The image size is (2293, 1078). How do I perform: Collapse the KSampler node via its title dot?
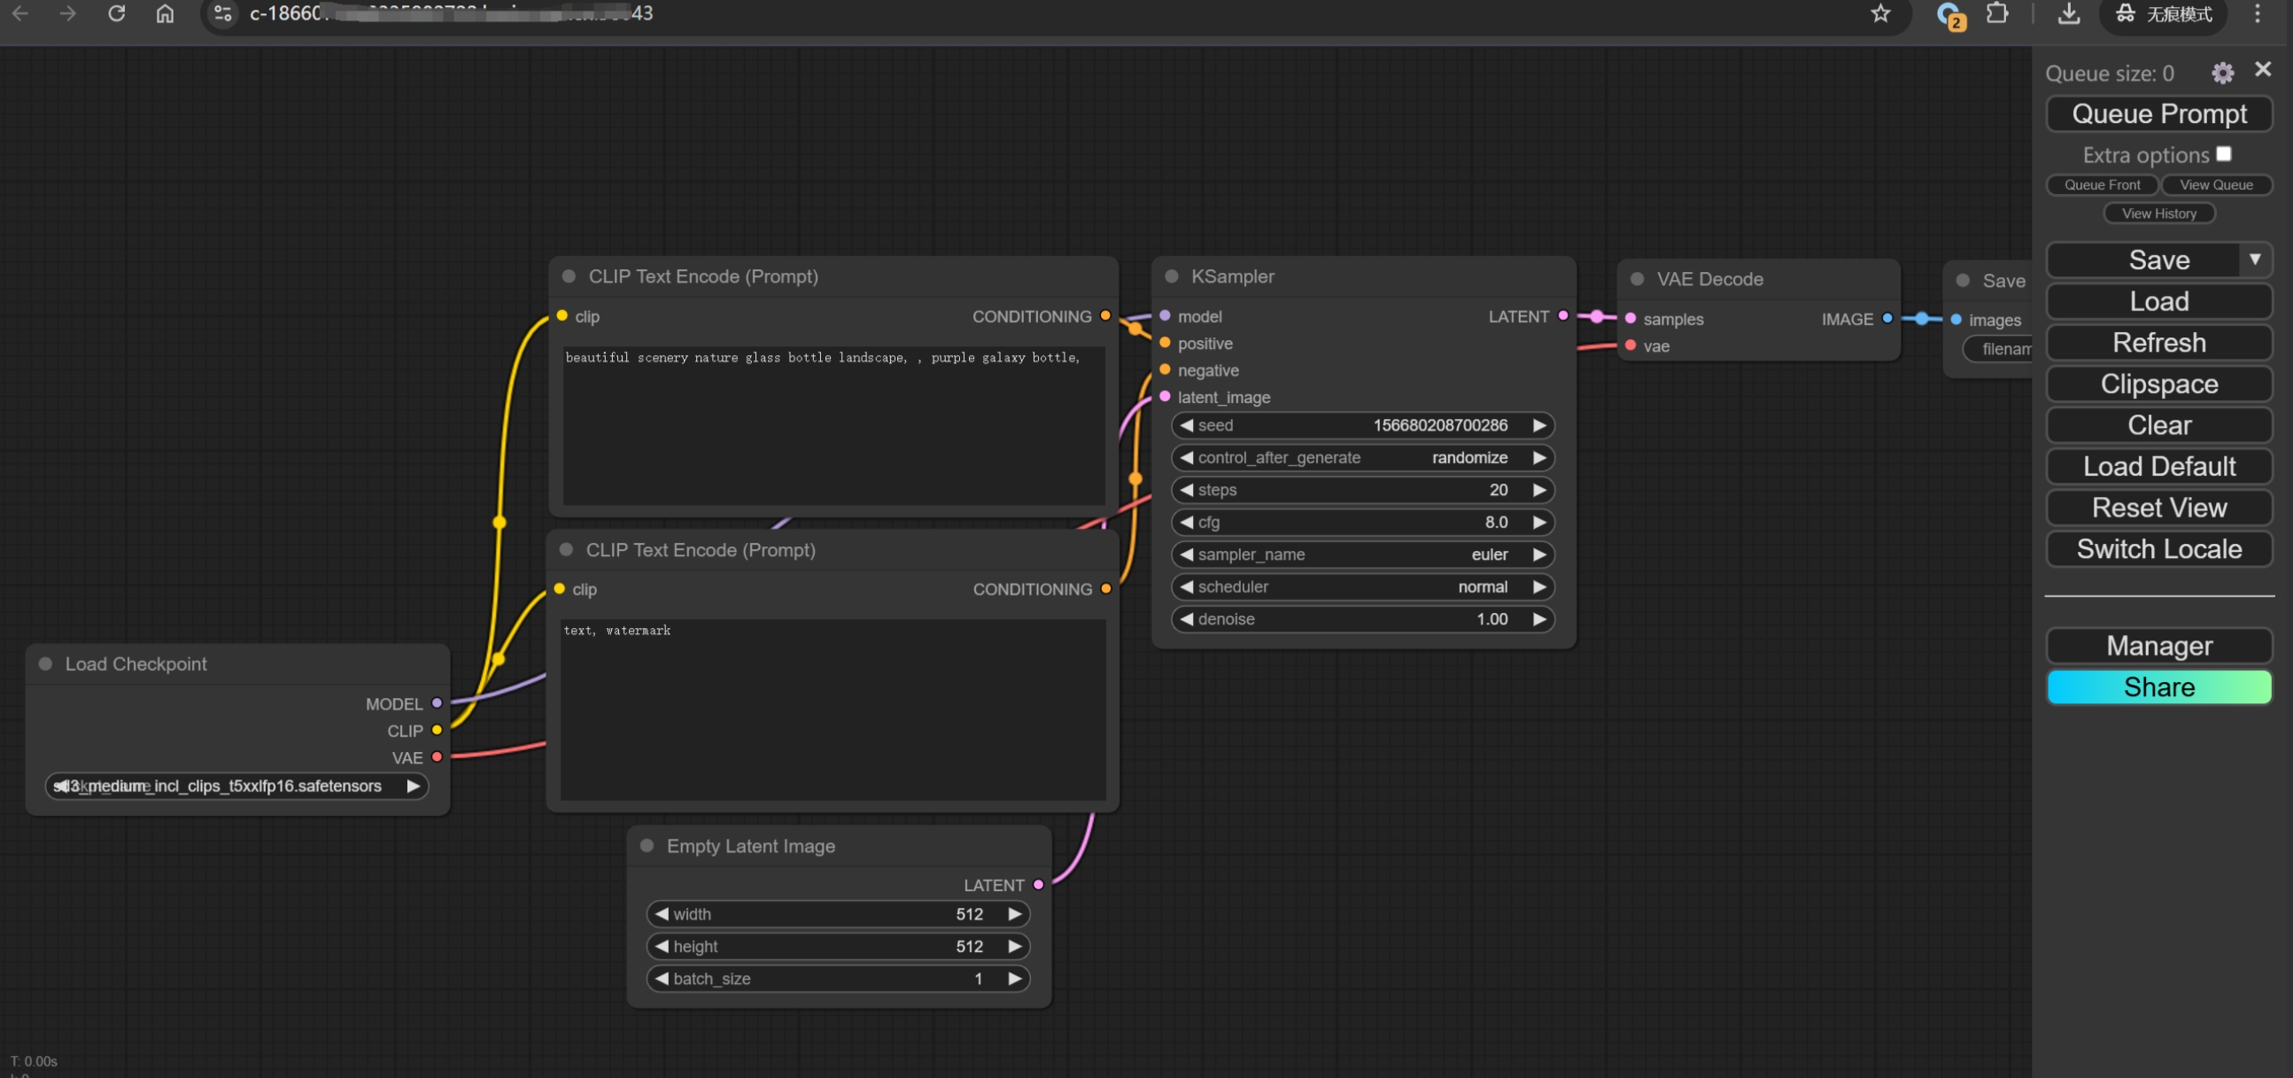pyautogui.click(x=1172, y=277)
